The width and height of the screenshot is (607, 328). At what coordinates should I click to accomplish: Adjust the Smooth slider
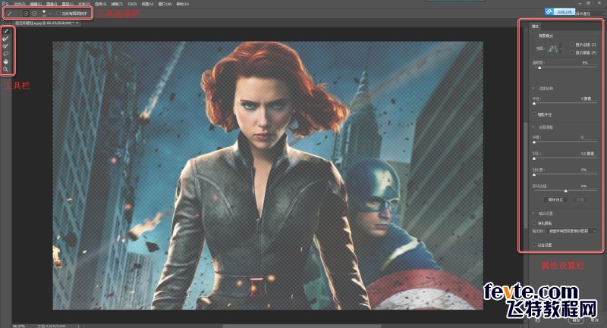click(565, 142)
